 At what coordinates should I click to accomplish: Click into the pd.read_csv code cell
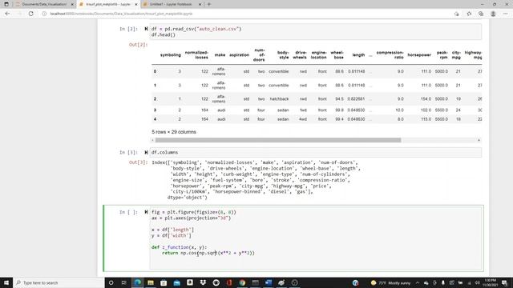pyautogui.click(x=315, y=32)
